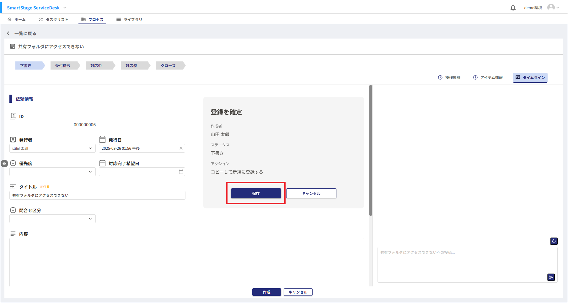Show the 操作履歴 panel

pos(449,77)
